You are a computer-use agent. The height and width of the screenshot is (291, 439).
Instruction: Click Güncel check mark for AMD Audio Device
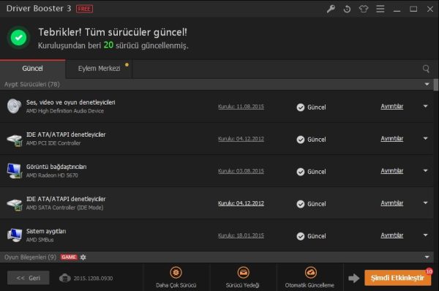(301, 107)
